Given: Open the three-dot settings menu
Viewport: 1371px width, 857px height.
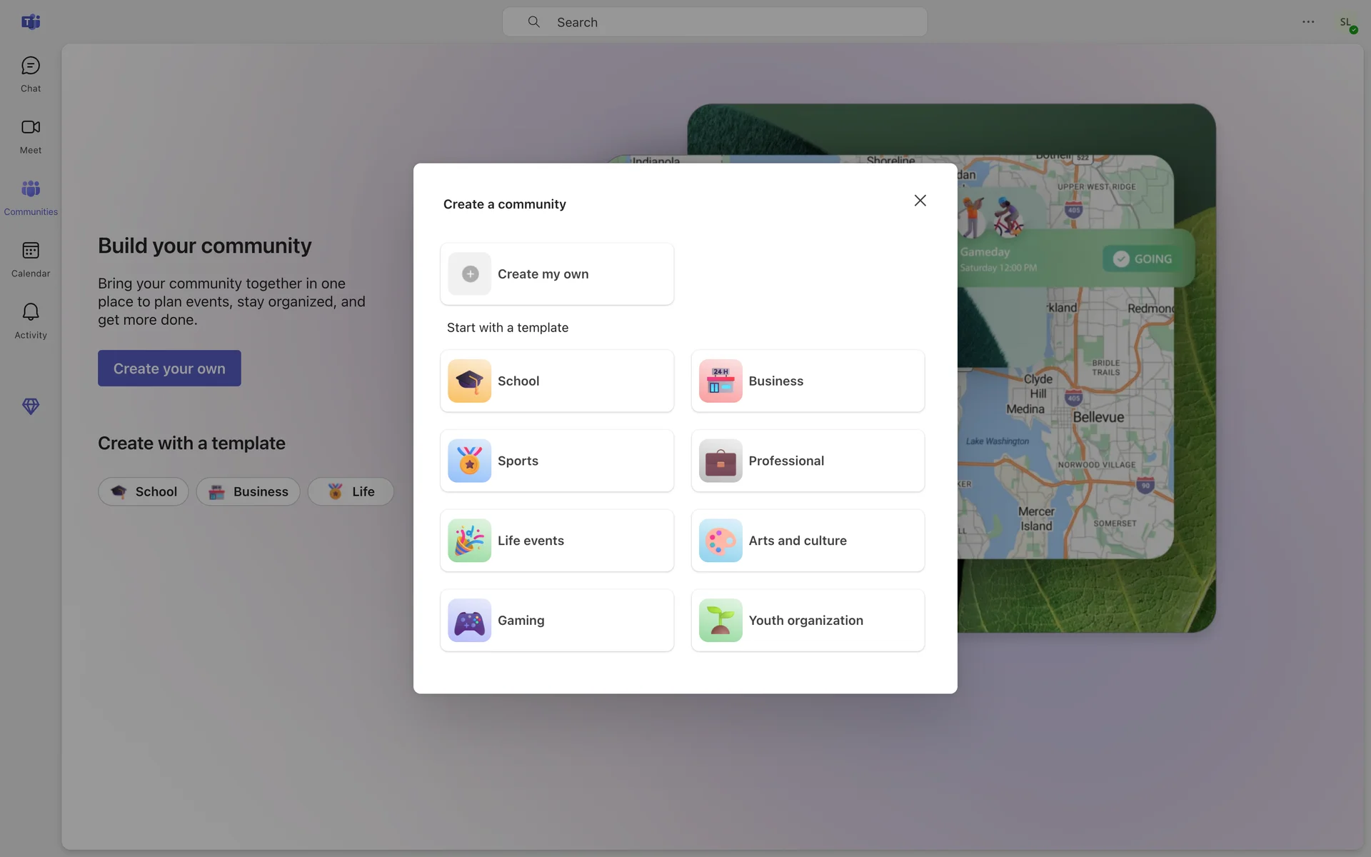Looking at the screenshot, I should click(x=1307, y=22).
